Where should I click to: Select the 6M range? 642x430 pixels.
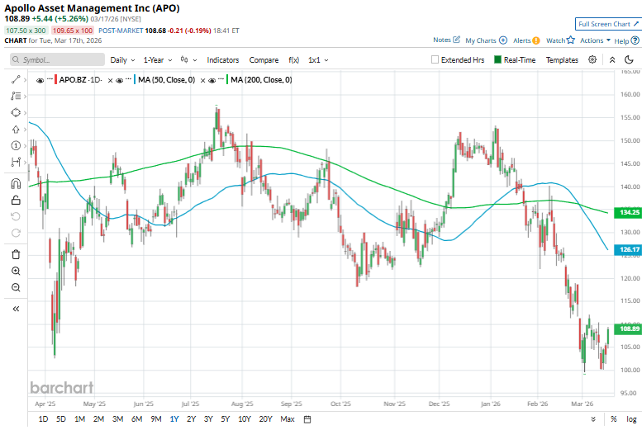coord(137,419)
